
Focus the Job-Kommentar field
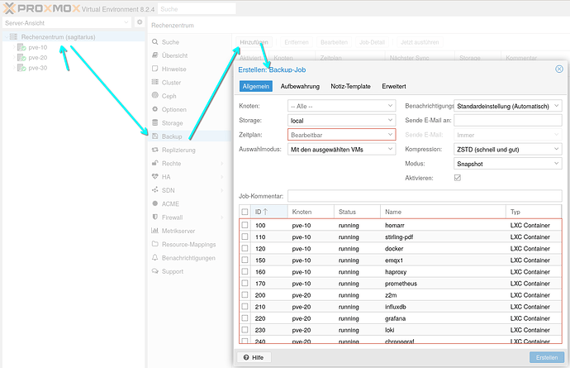425,196
